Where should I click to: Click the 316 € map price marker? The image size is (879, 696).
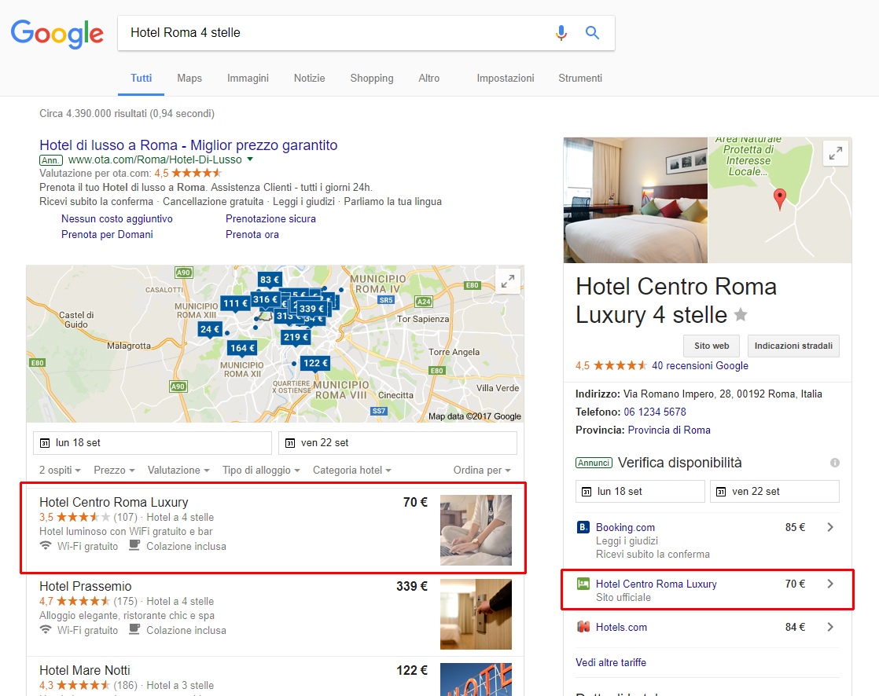(x=265, y=299)
